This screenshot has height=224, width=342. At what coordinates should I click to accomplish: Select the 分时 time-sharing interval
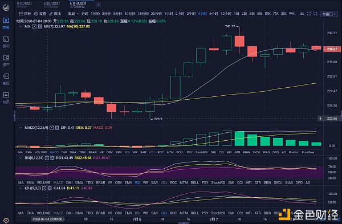point(84,14)
